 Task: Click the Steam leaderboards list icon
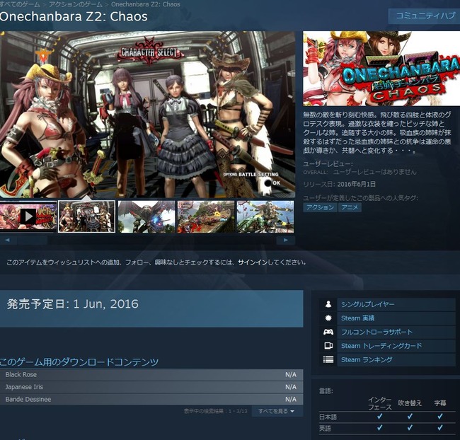pos(328,359)
